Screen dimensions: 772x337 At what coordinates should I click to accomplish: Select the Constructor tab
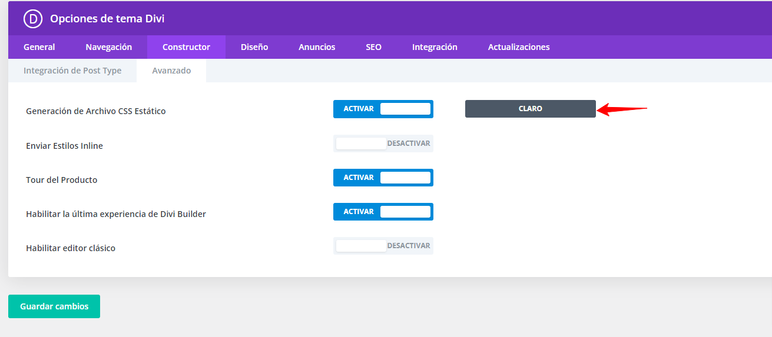pos(186,47)
